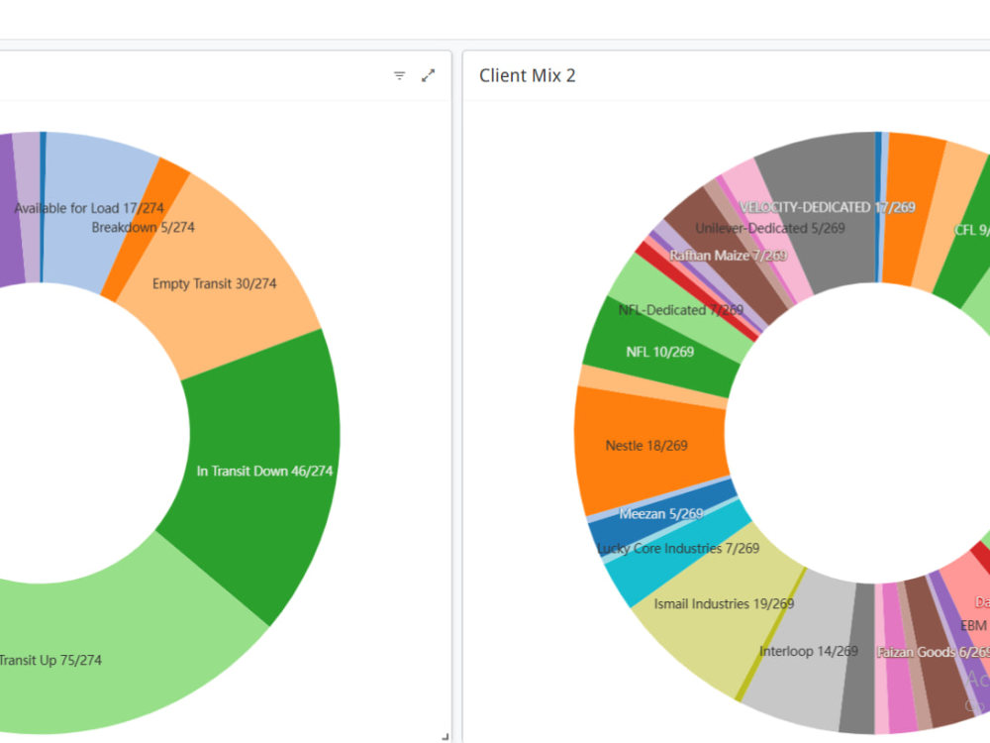Select the purple slice on left chart
990x743 pixels.
[x=8, y=208]
